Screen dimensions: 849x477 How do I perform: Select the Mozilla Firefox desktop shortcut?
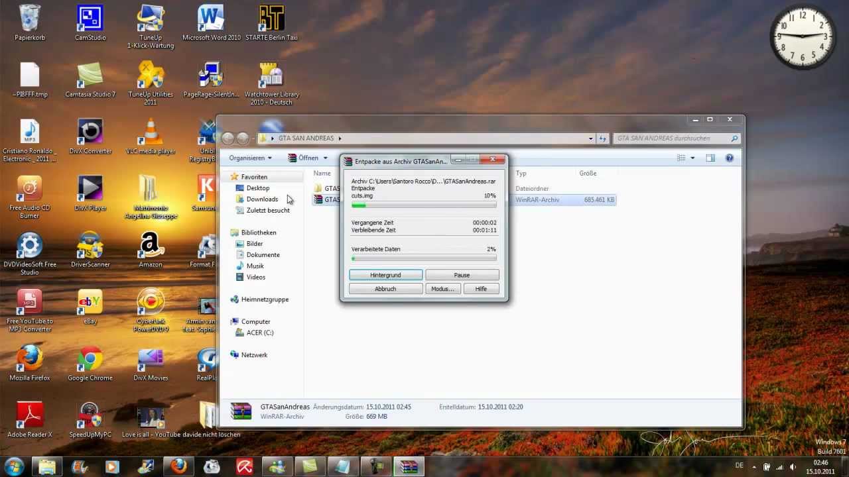tap(30, 364)
